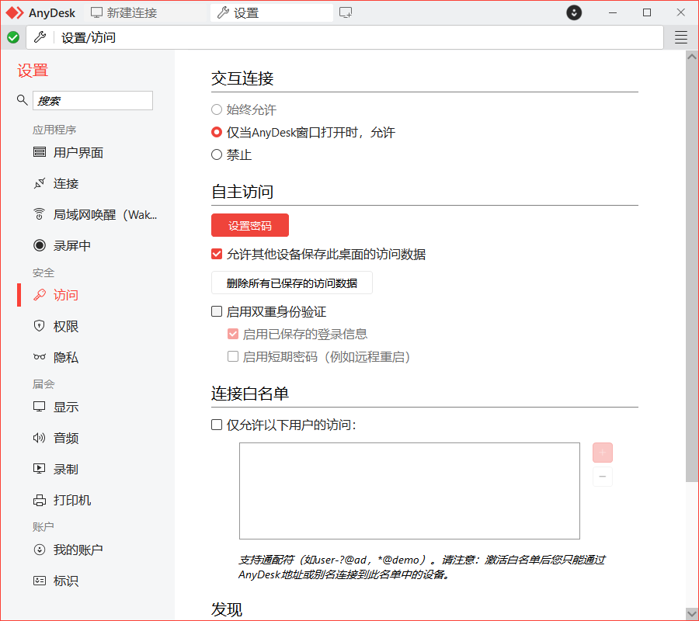Click the printer icon beside 打印机
Viewport: 699px width, 621px height.
40,500
